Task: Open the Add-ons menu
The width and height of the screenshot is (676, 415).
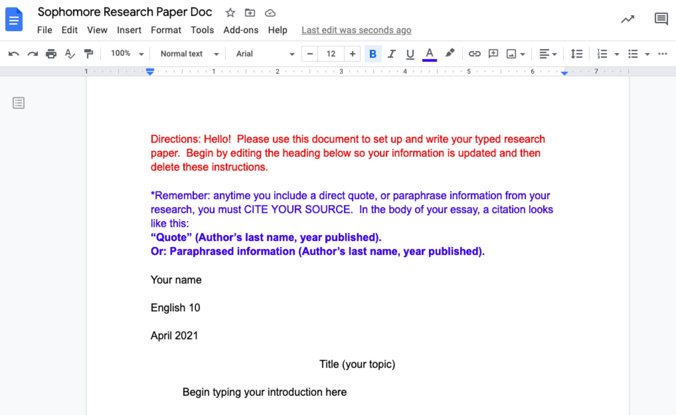Action: [x=241, y=30]
